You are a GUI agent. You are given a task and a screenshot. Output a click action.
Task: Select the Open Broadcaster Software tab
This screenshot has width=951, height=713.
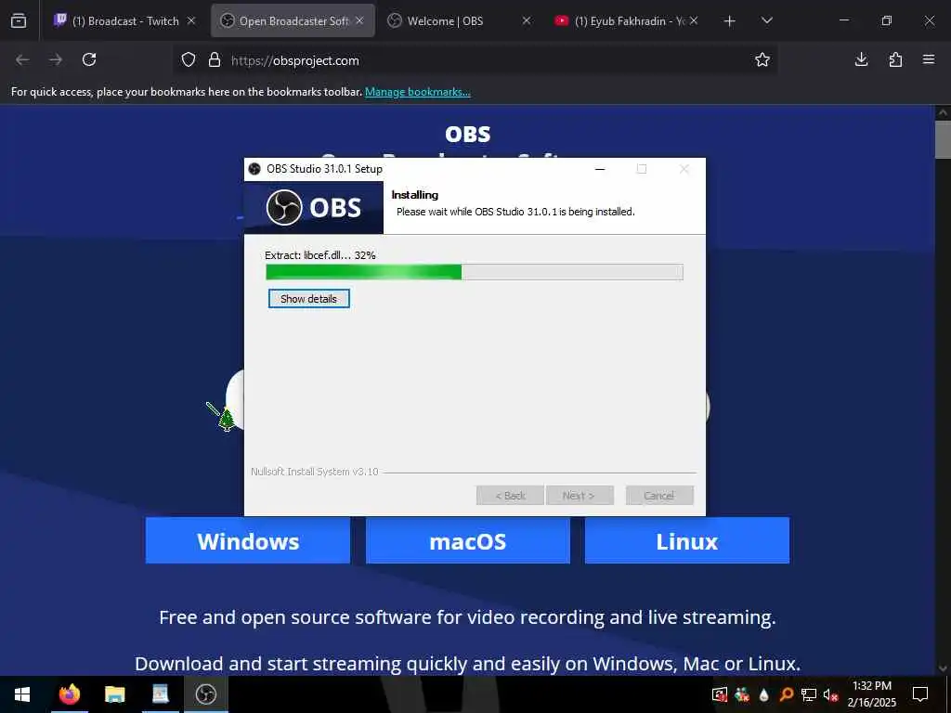click(x=293, y=20)
